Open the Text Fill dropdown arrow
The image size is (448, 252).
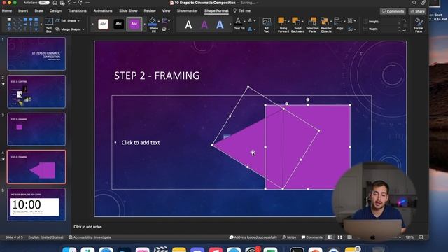click(x=244, y=21)
